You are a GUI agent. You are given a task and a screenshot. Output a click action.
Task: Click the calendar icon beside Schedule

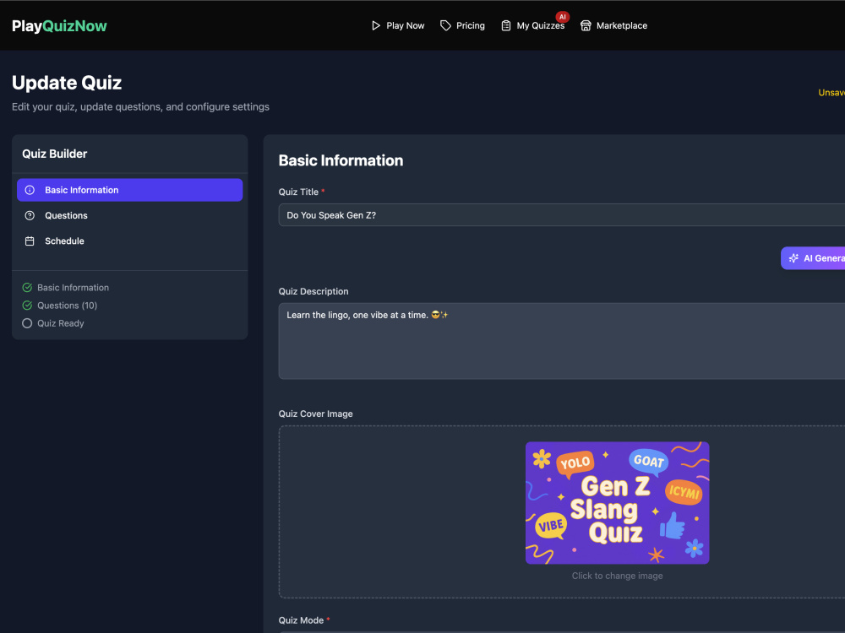tap(30, 241)
